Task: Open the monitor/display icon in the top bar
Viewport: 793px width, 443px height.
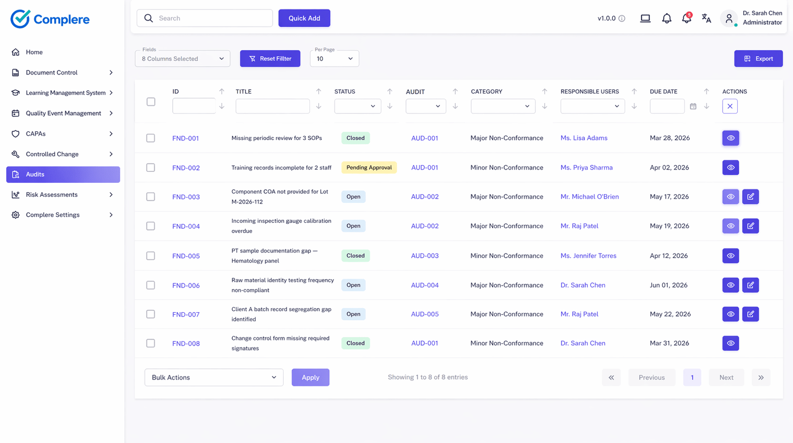Action: [x=645, y=18]
